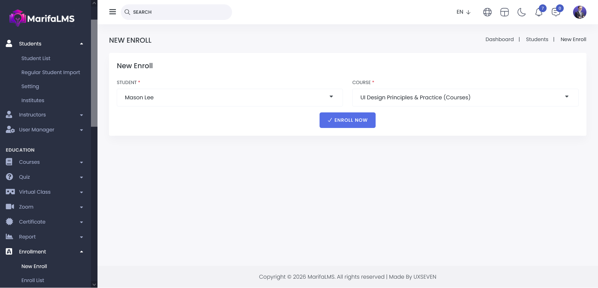Image resolution: width=598 pixels, height=288 pixels.
Task: Open the notifications bell icon
Action: (539, 12)
